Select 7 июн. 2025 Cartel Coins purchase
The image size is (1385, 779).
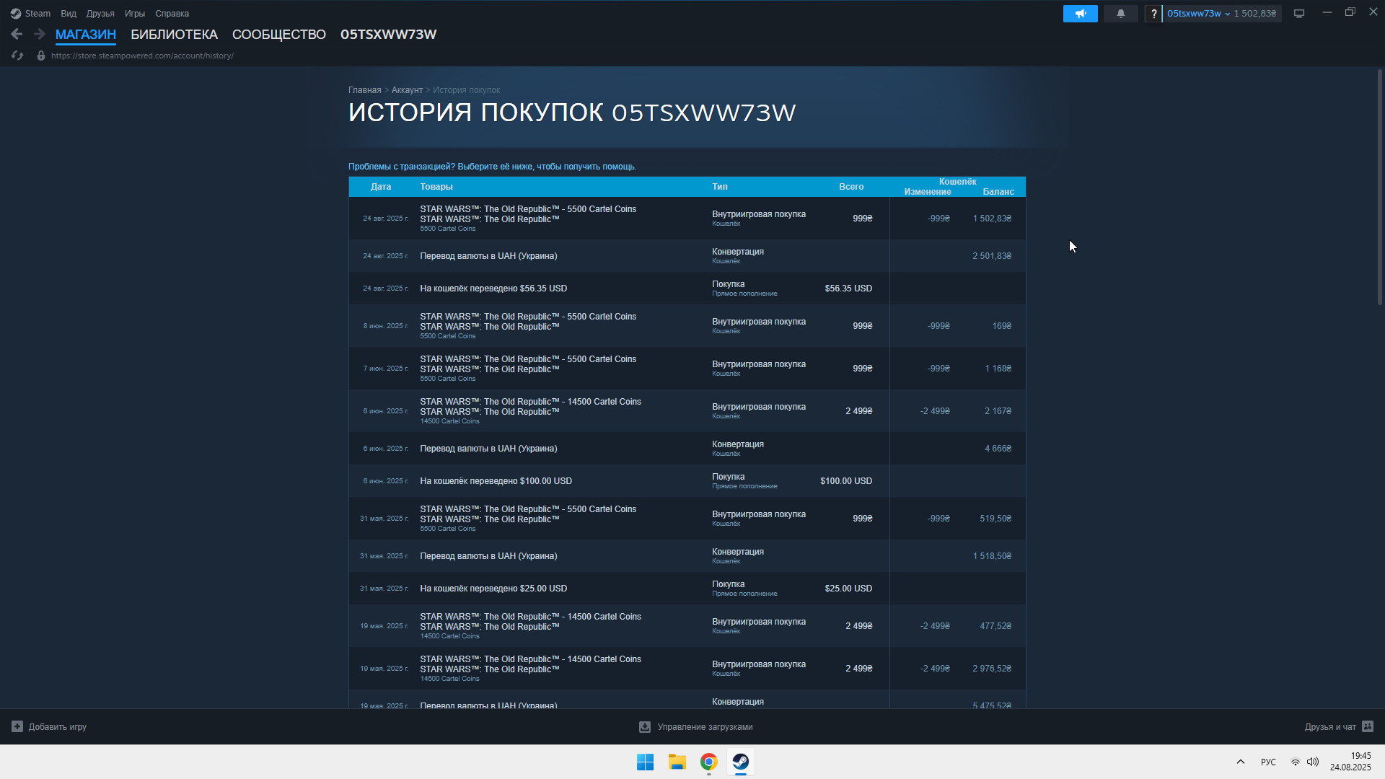(687, 368)
